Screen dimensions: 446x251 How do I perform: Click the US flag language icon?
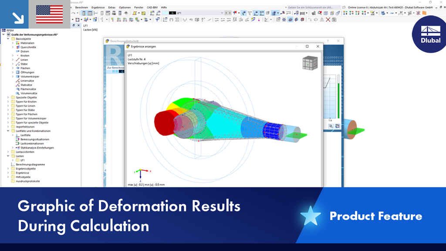[49, 14]
